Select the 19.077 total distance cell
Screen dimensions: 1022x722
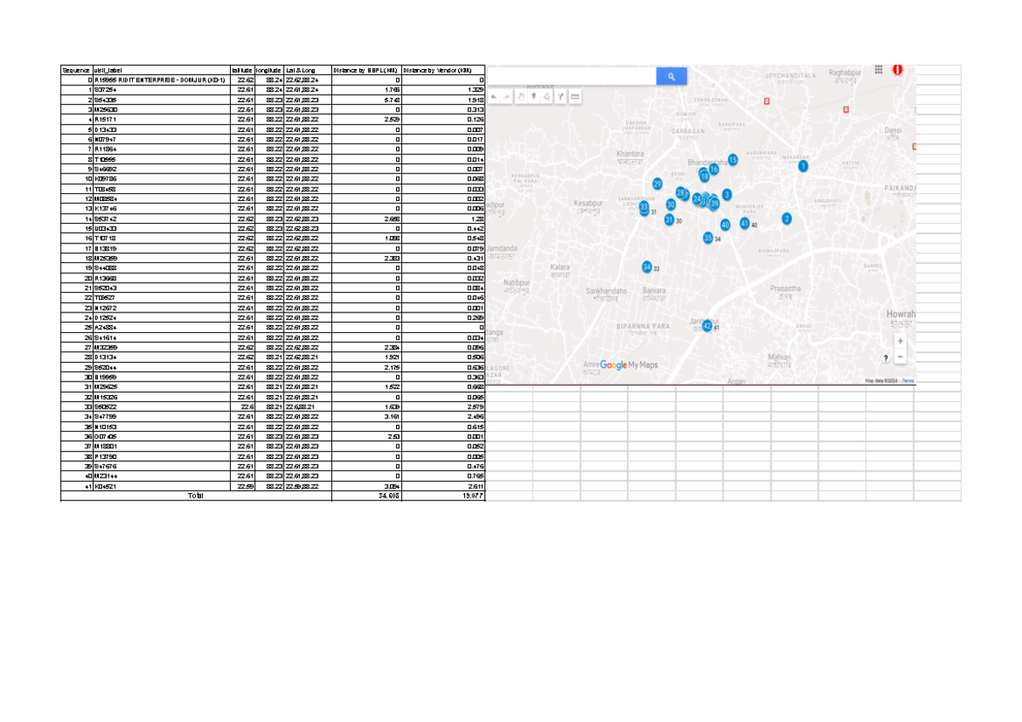[x=443, y=496]
